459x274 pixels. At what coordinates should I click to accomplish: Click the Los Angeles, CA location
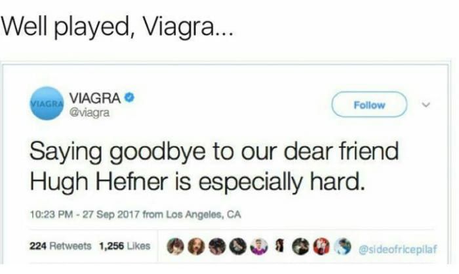203,214
